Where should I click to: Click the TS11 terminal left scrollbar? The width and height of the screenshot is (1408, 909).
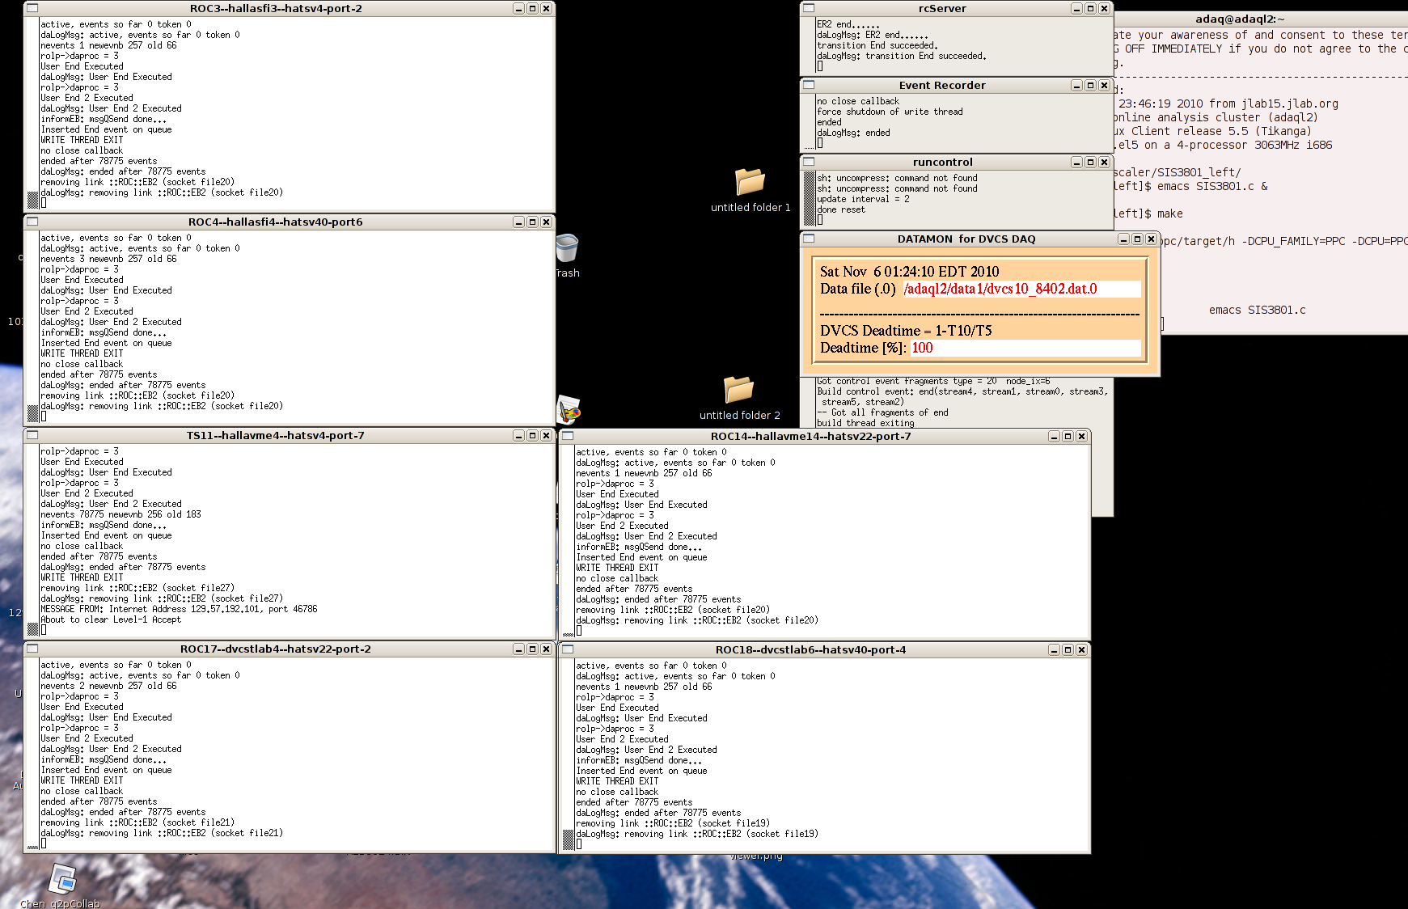[33, 540]
